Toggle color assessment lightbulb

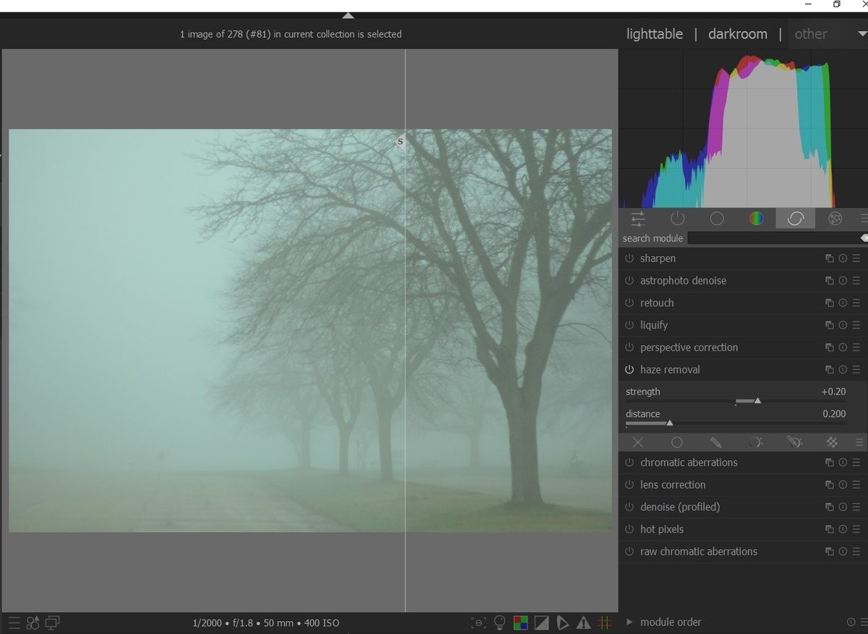(499, 622)
